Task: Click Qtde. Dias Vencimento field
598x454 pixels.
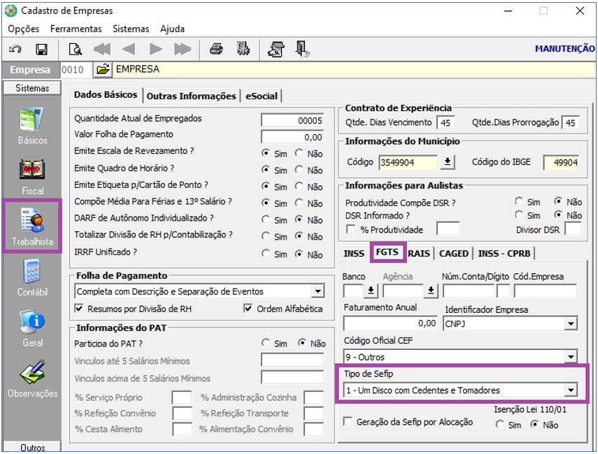Action: tap(446, 123)
